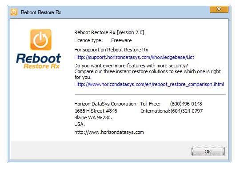Open the support Knowledgebase List link
This screenshot has width=240, height=172.
click(x=134, y=57)
